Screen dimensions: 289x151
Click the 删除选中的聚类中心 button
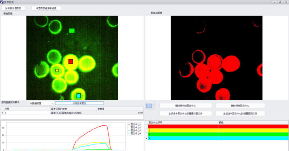[186, 106]
